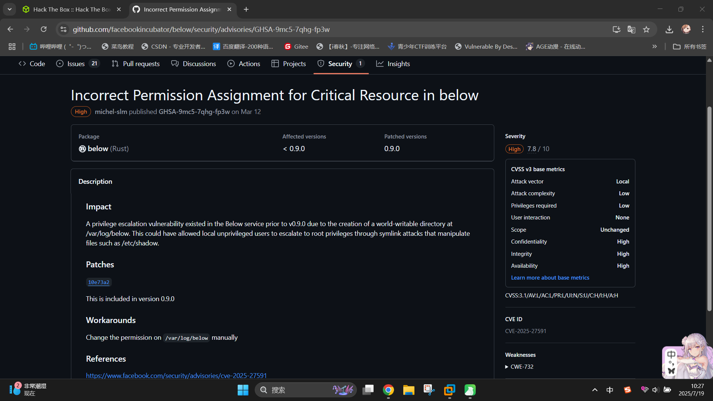Reload the page with refresh icon
Screen dimensions: 713x401
pyautogui.click(x=43, y=29)
